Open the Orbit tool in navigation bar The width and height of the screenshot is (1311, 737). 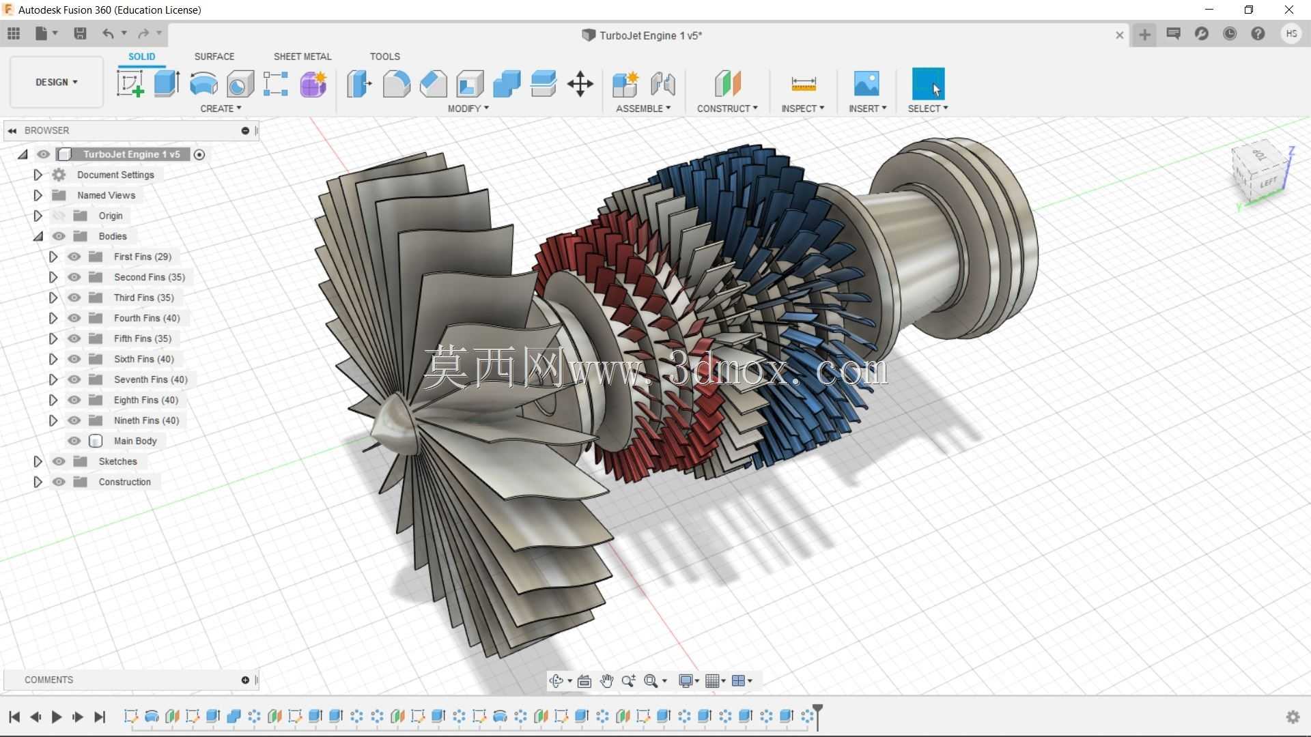pos(556,680)
